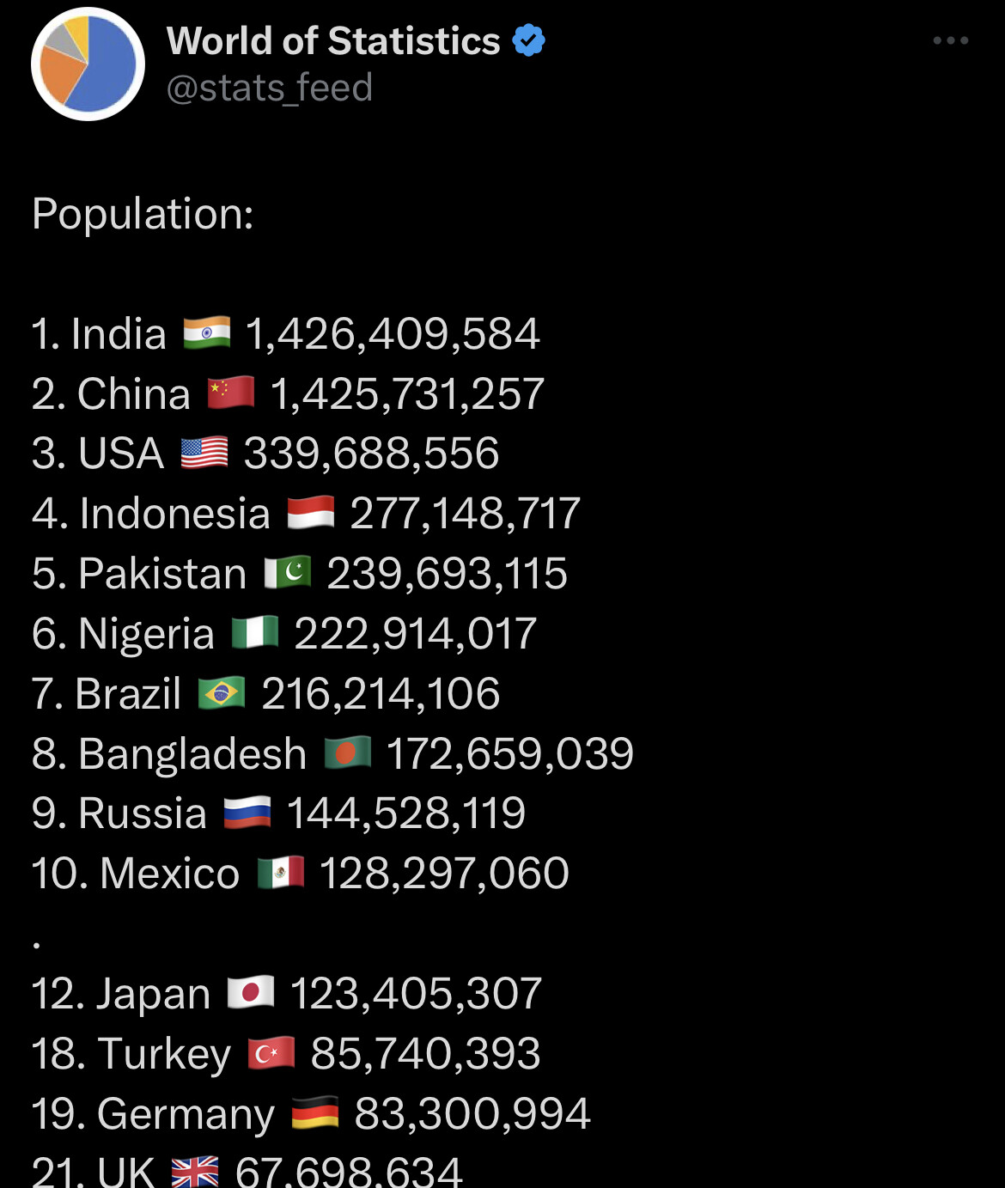Viewport: 1005px width, 1188px height.
Task: Click India's population figure 1,426,409,584
Action: 393,333
